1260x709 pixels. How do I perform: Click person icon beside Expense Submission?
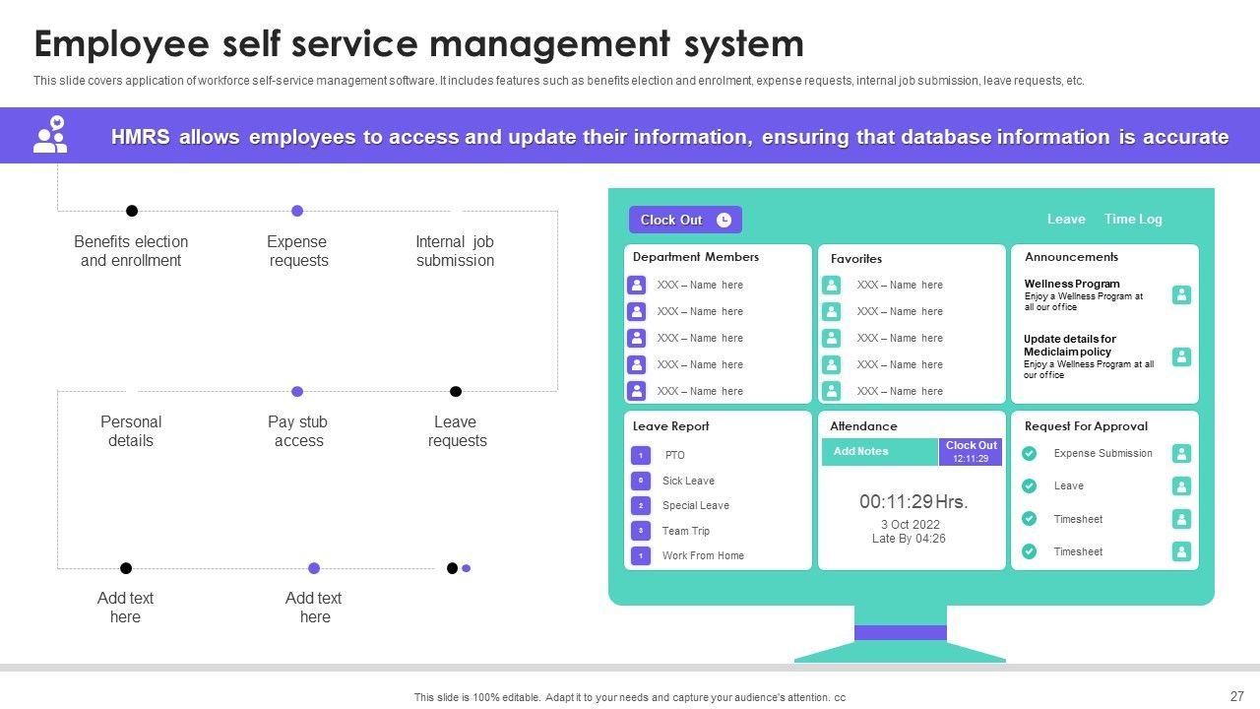pyautogui.click(x=1181, y=454)
